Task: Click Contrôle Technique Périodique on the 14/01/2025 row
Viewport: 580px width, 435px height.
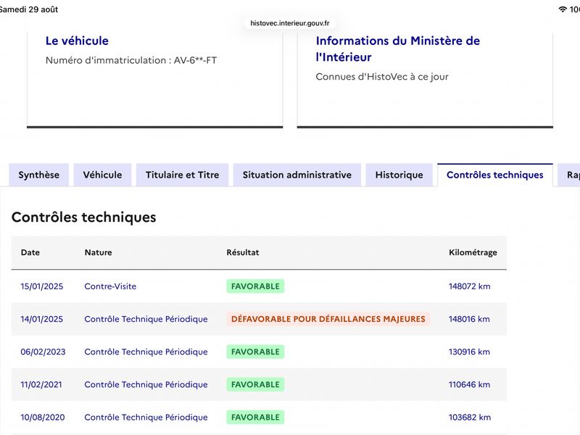Action: coord(146,319)
